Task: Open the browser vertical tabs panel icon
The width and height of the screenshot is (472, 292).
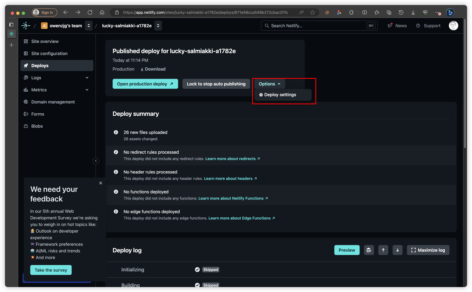Action: pos(11,24)
